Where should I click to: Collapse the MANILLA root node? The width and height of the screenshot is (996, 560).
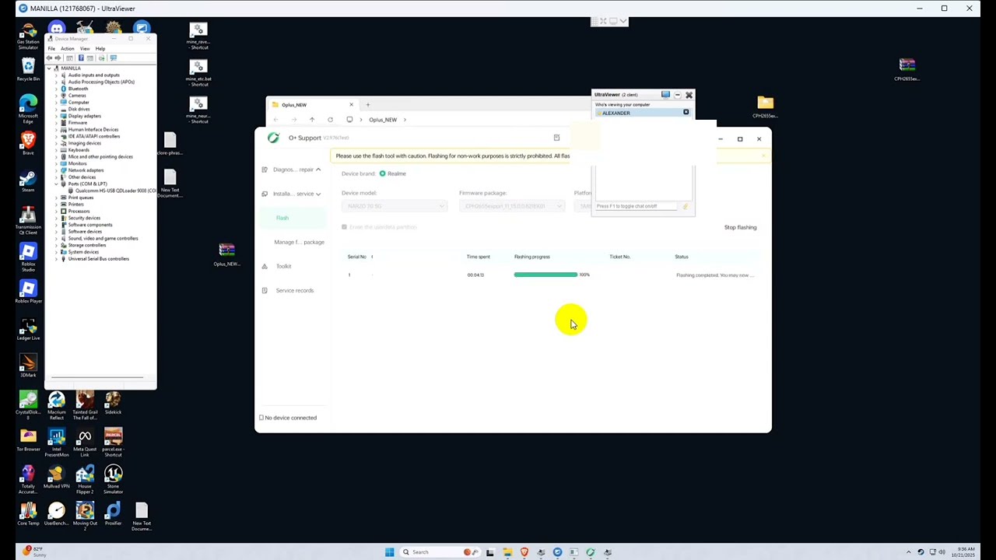49,68
